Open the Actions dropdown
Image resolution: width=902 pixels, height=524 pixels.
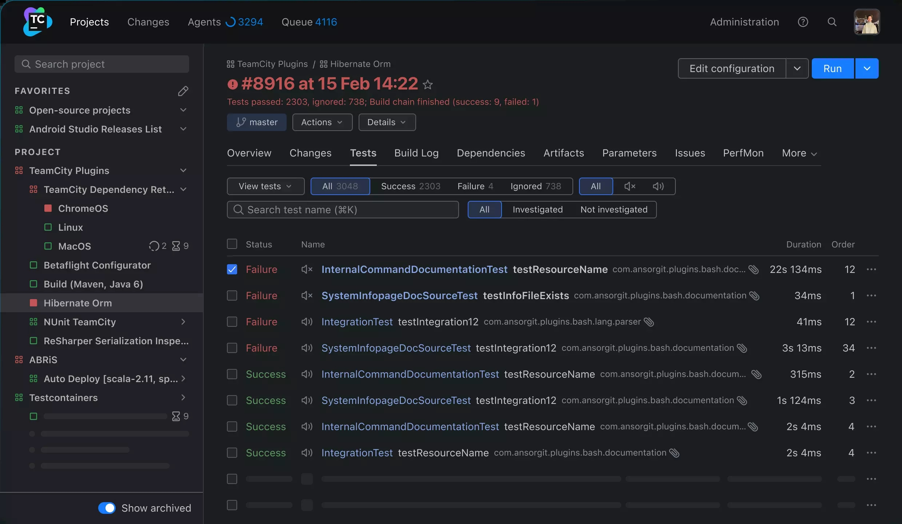pyautogui.click(x=322, y=122)
